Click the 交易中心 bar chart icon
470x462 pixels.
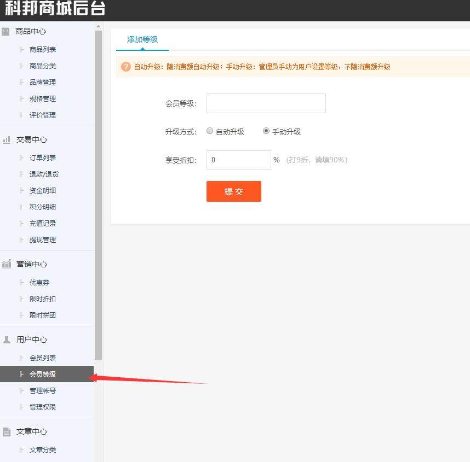click(6, 140)
